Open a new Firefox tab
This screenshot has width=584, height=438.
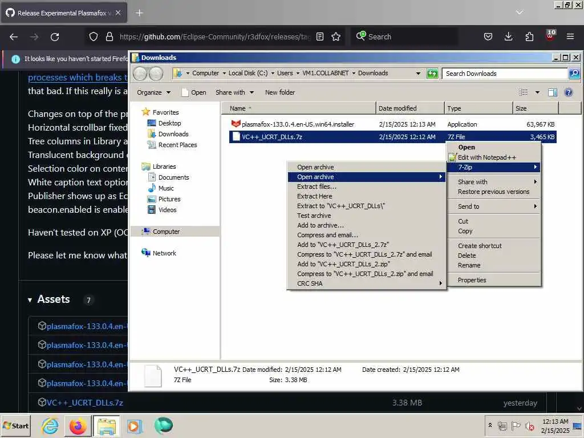(x=139, y=13)
